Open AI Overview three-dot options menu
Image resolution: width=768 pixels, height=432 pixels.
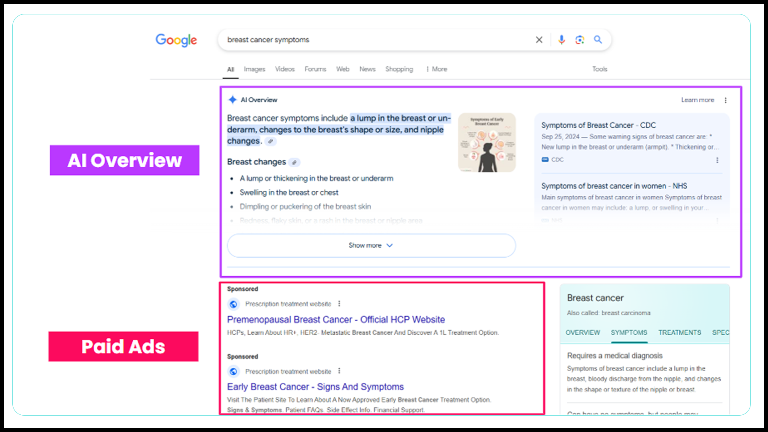pos(725,100)
